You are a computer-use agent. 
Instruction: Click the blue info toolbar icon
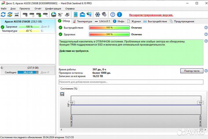(119, 14)
